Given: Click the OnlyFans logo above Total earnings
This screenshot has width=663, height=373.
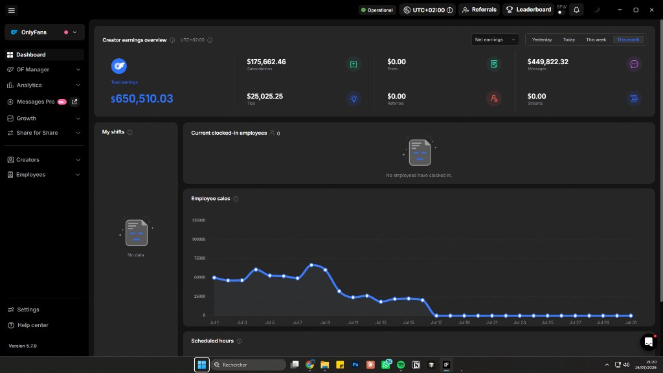Looking at the screenshot, I should click(119, 66).
